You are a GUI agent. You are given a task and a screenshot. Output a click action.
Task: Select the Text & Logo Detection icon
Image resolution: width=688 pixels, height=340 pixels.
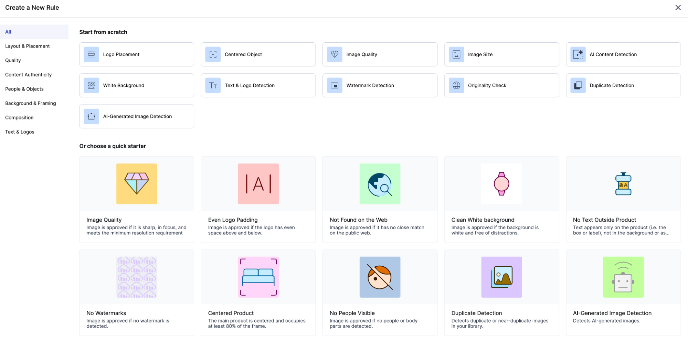[x=213, y=85]
